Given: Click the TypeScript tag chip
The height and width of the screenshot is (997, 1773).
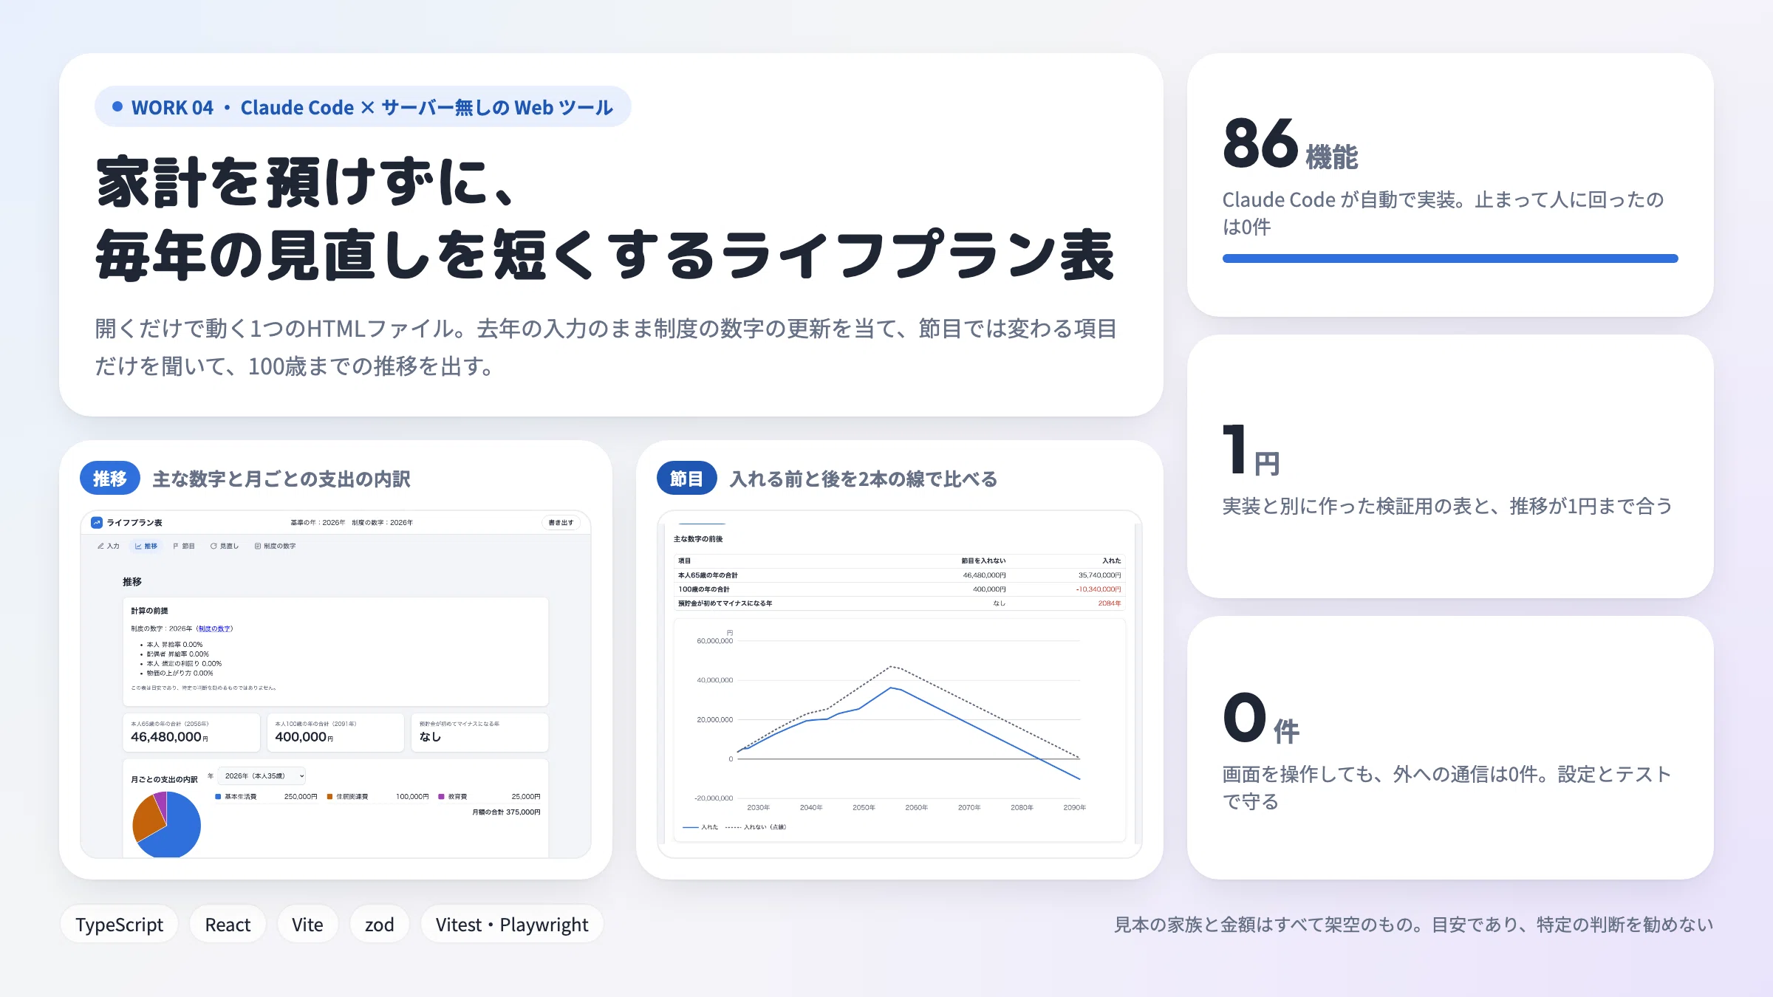Looking at the screenshot, I should pyautogui.click(x=119, y=925).
